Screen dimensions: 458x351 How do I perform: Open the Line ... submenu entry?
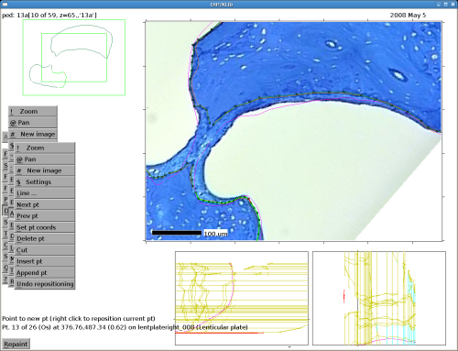(x=45, y=193)
